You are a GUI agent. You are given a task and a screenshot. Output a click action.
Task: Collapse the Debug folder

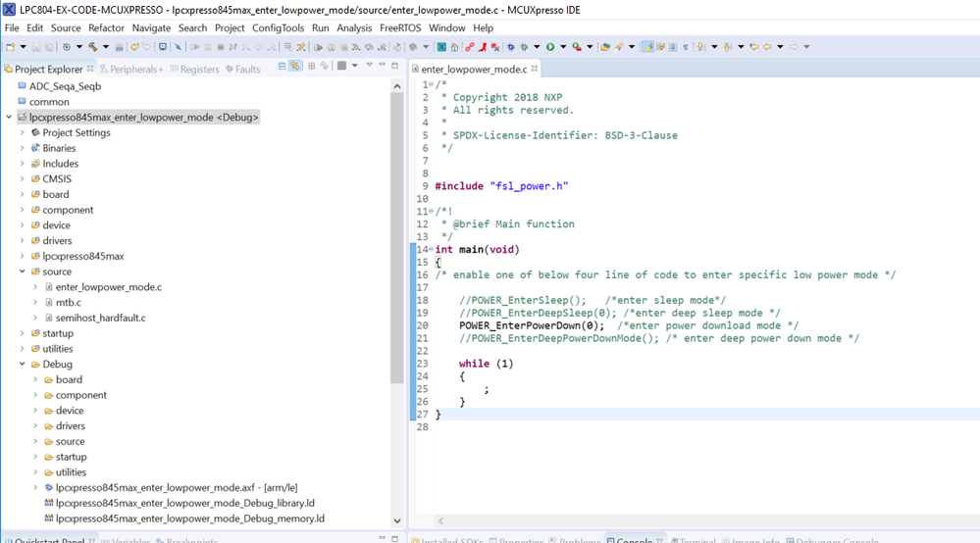22,364
